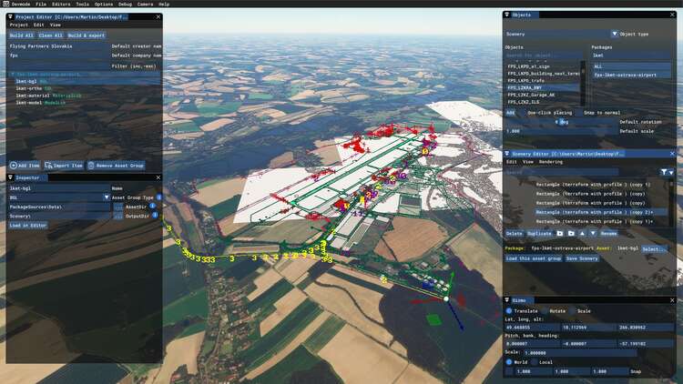683x384 pixels.
Task: Select World coordinate space
Action: 508,362
